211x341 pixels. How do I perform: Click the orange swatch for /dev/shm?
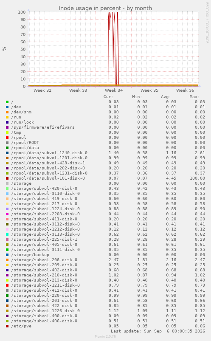coord(7,112)
